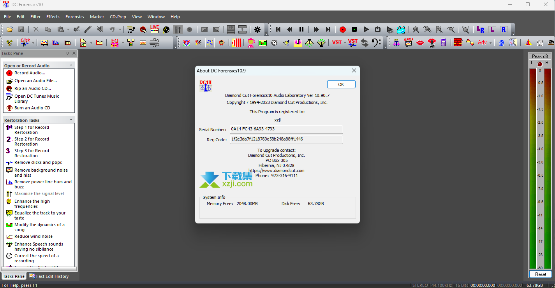Expand the Click filter dropdown arrow
This screenshot has width=555, height=288.
tap(33, 43)
